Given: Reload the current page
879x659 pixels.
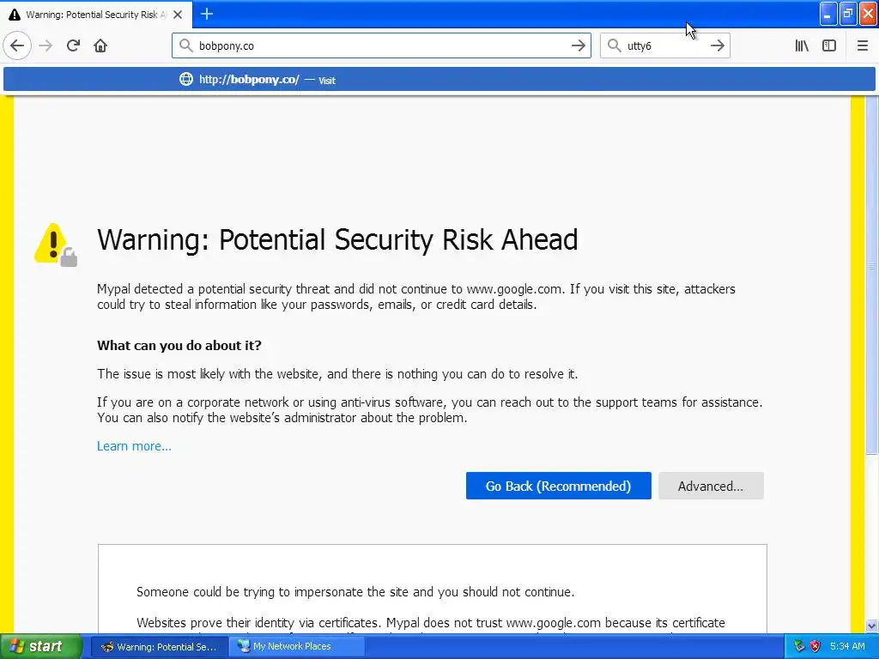Looking at the screenshot, I should (74, 46).
